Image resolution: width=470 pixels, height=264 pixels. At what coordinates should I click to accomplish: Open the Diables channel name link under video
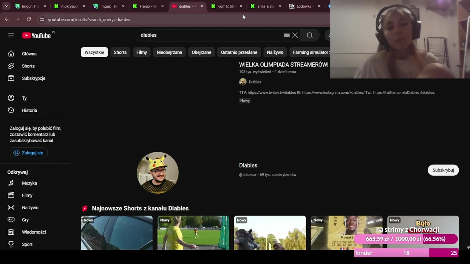pos(255,82)
